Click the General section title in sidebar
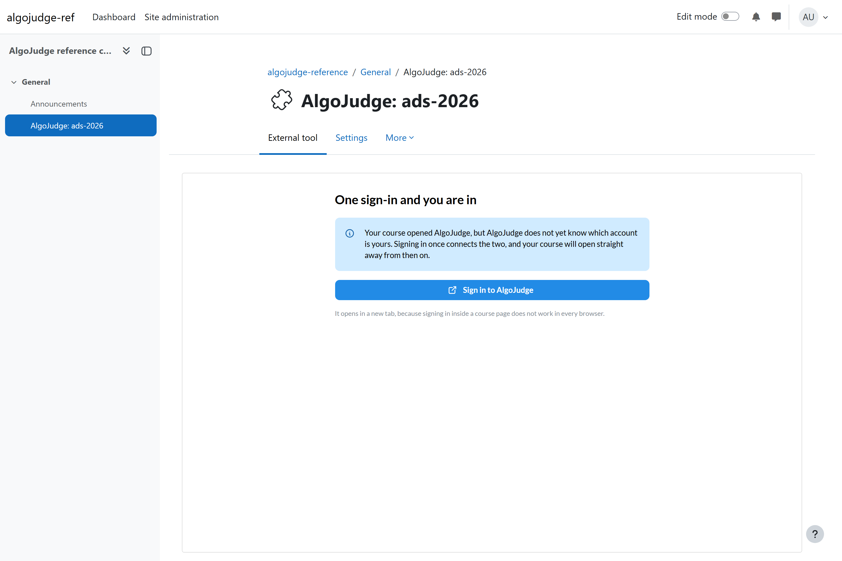The height and width of the screenshot is (561, 842). pyautogui.click(x=36, y=82)
